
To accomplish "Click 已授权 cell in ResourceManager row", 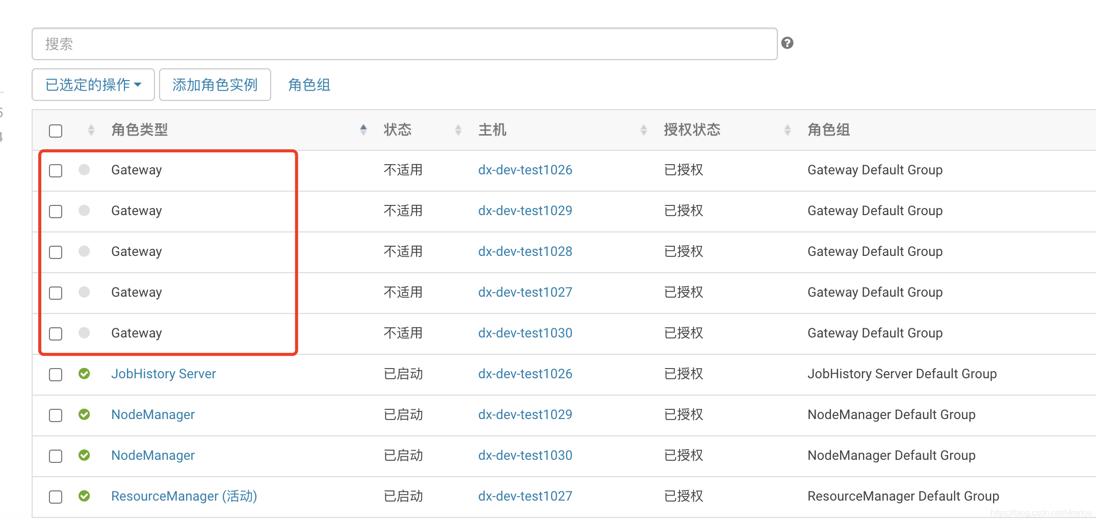I will [x=684, y=496].
